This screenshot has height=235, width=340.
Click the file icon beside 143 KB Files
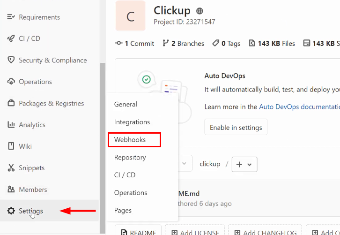click(x=252, y=43)
